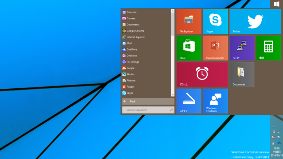Launch Reader from the app list
The width and height of the screenshot is (283, 159).
146,87
